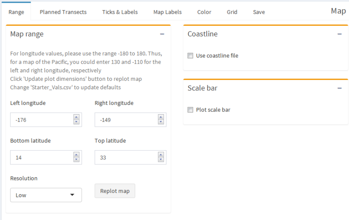Screen dimensions: 349x220
Task: Increase Bottom latitude with up arrow
Action: point(76,155)
